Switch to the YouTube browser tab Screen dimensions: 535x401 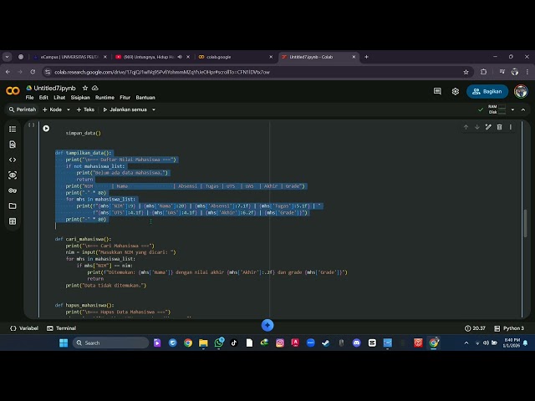click(149, 57)
